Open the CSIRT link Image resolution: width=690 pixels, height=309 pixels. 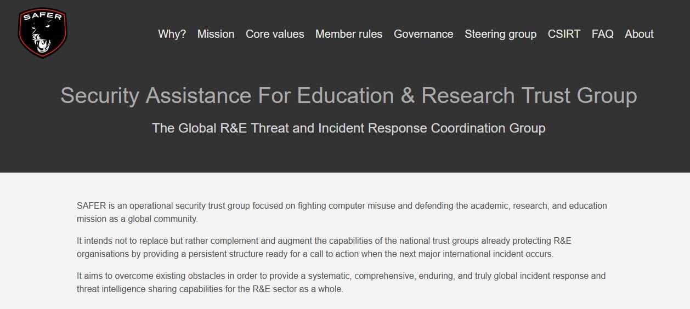(x=564, y=34)
